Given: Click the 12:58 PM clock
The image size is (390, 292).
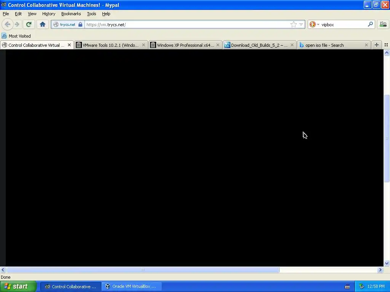Looking at the screenshot, I should pos(376,287).
